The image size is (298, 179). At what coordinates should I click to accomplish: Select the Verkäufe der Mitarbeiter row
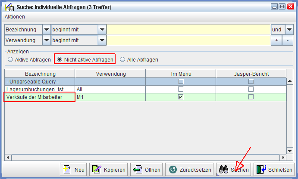[x=40, y=97]
